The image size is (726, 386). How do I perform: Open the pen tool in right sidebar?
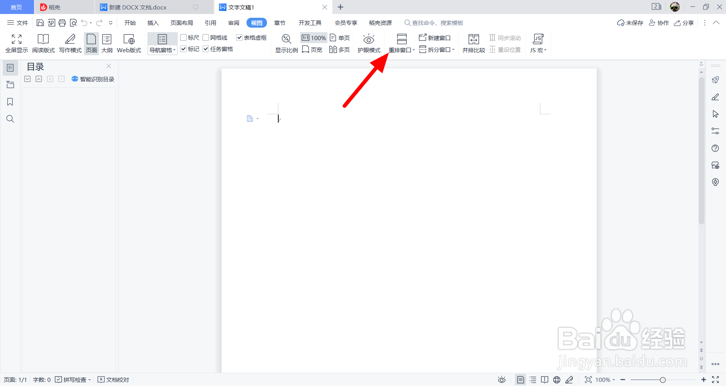click(715, 97)
